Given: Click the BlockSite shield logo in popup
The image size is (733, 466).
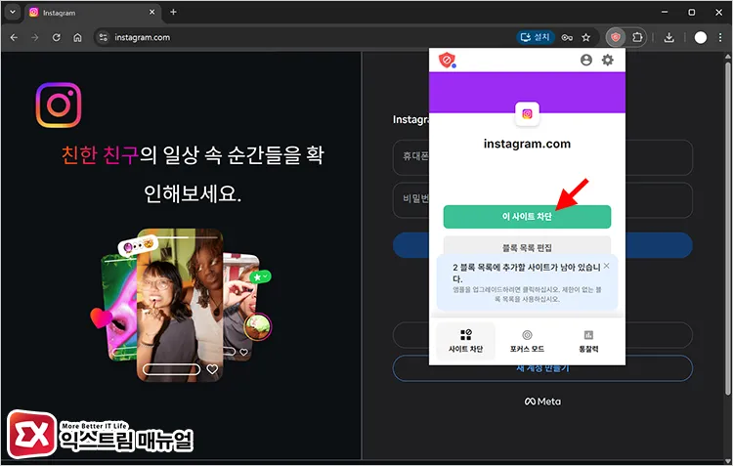Looking at the screenshot, I should [x=447, y=60].
